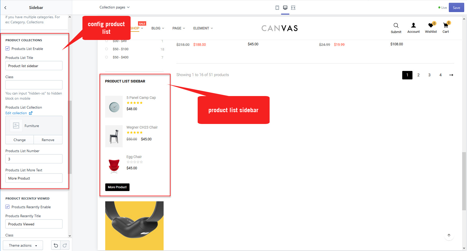Image resolution: width=467 pixels, height=251 pixels.
Task: Expand the BLOG menu
Action: coord(158,28)
